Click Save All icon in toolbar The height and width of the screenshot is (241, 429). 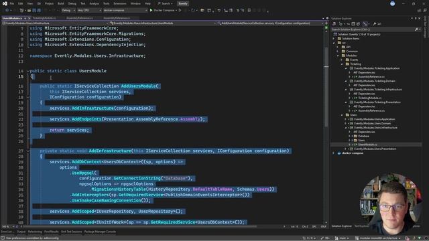[x=39, y=11]
